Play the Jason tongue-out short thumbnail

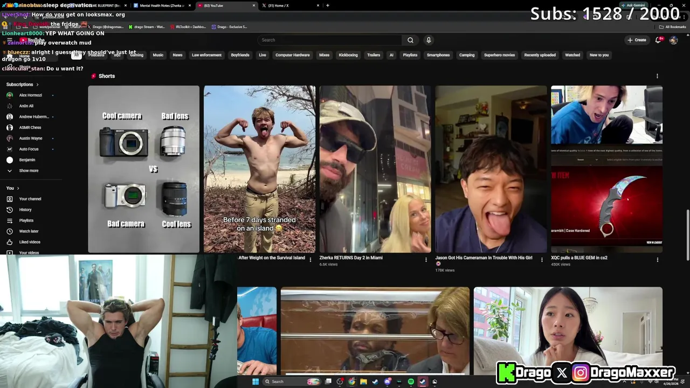(x=491, y=169)
